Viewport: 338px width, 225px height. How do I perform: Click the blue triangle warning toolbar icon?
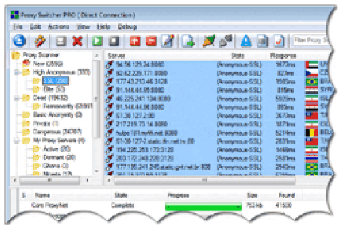coord(246,41)
